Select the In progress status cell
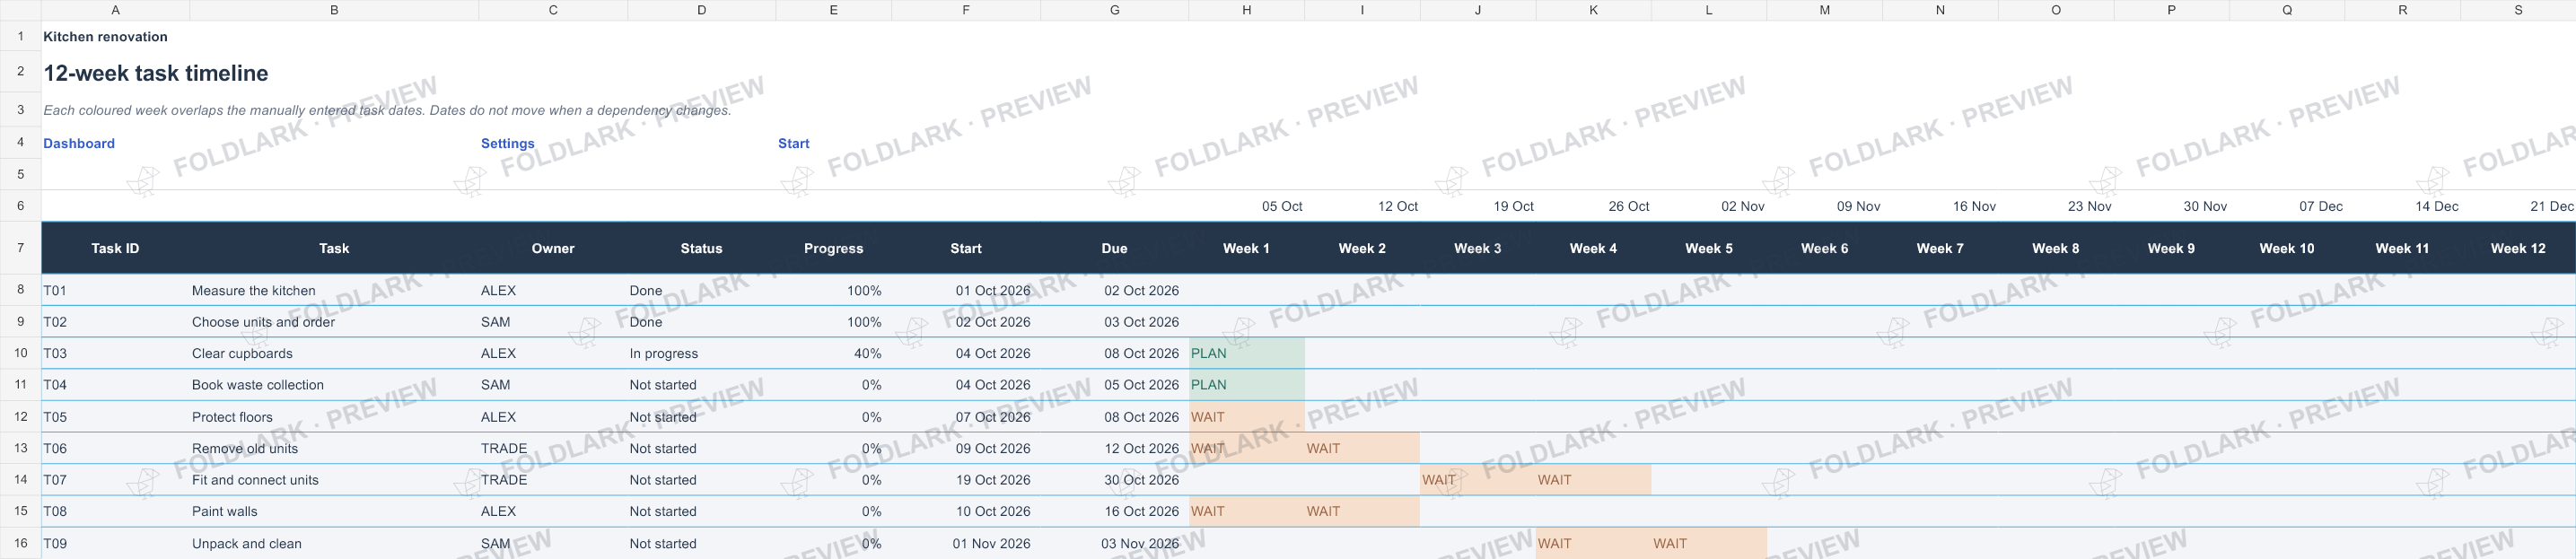 [x=701, y=353]
